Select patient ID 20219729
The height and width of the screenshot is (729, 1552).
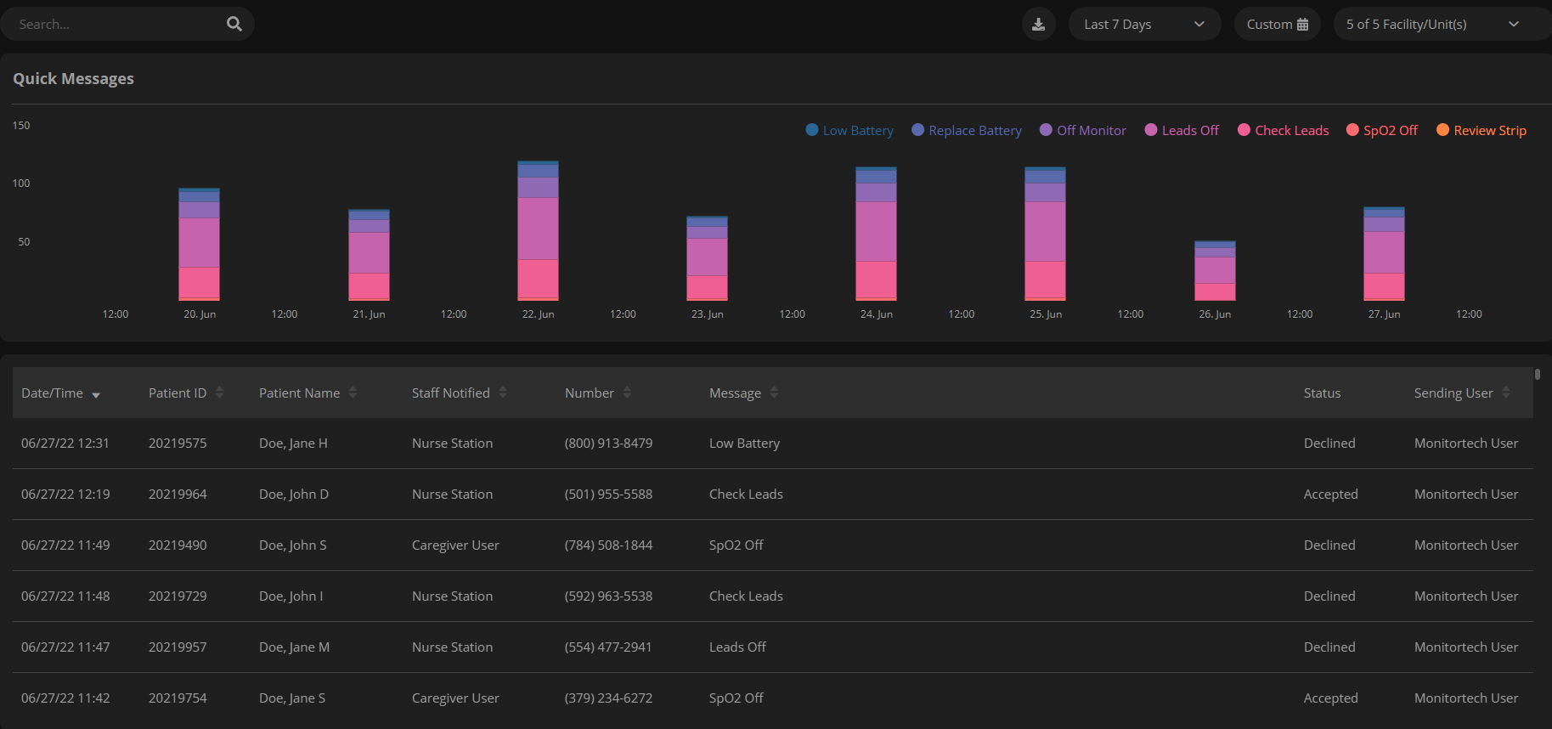coord(178,596)
